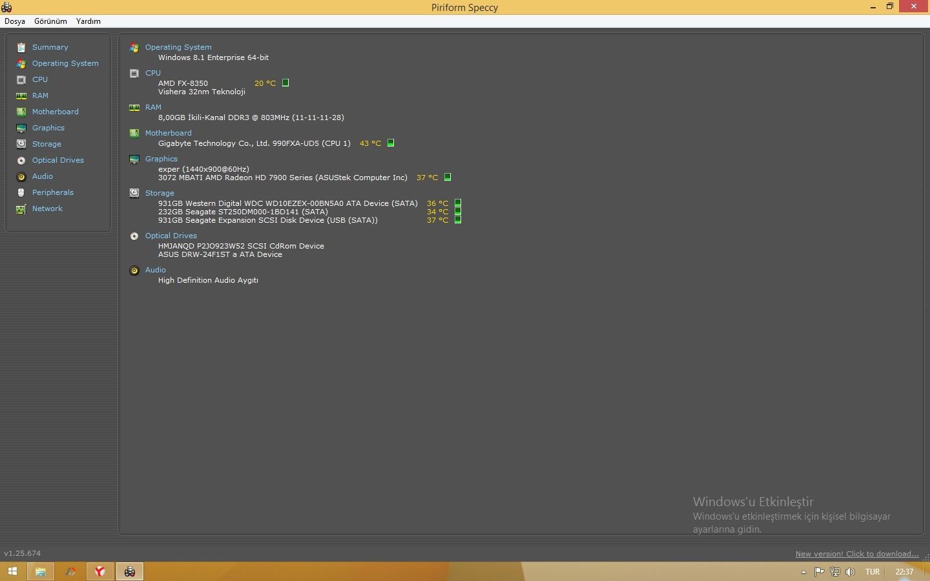
Task: Open Motherboard details from the sidebar label
Action: (56, 112)
